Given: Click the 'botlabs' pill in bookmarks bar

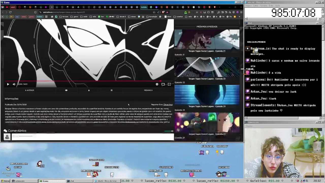Looking at the screenshot, I should (x=40, y=17).
